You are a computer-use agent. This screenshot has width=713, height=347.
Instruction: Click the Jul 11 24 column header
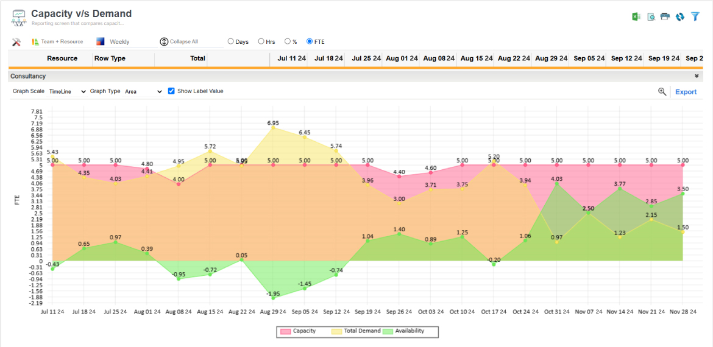click(x=291, y=58)
